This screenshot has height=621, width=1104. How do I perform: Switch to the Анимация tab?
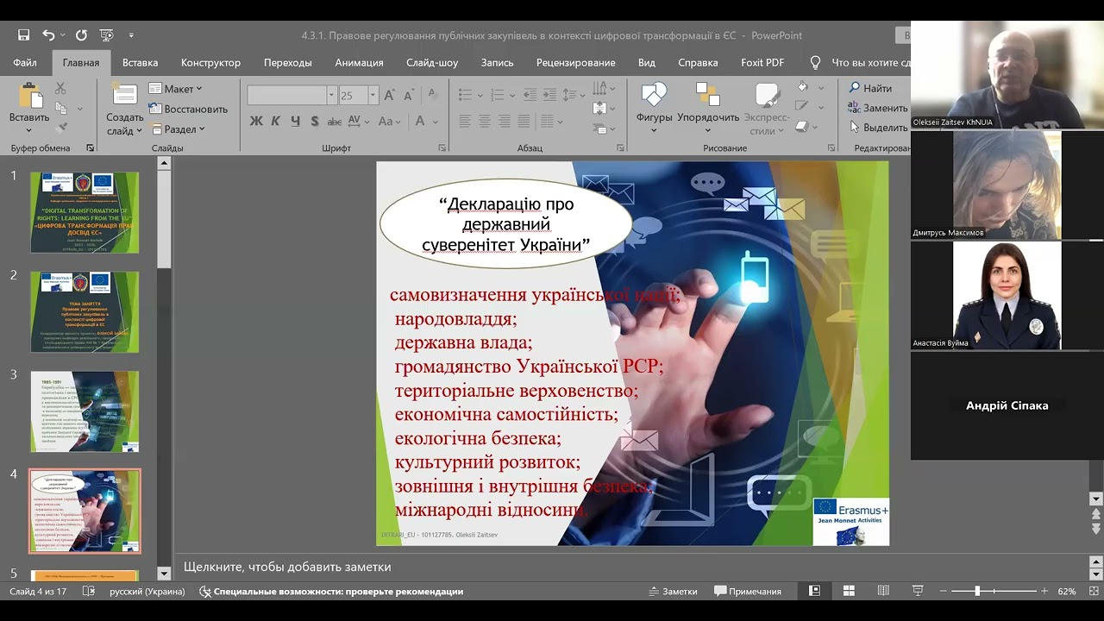(359, 62)
